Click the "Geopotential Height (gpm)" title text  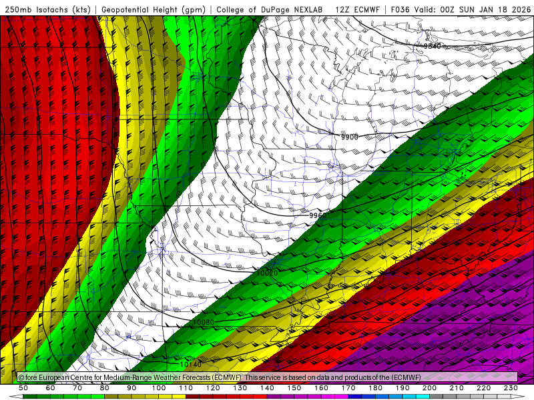click(154, 9)
